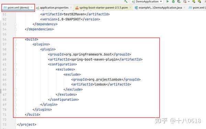Image resolution: width=206 pixels, height=129 pixels.
Task: Collapse the fold marker at closing dependency line 53
Action: point(15,24)
